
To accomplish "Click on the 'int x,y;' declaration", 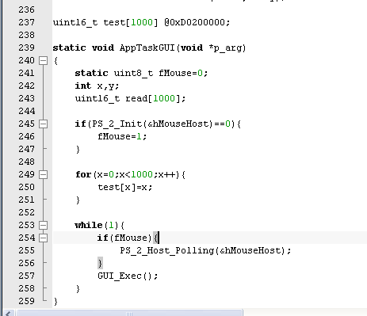I will pyautogui.click(x=97, y=86).
